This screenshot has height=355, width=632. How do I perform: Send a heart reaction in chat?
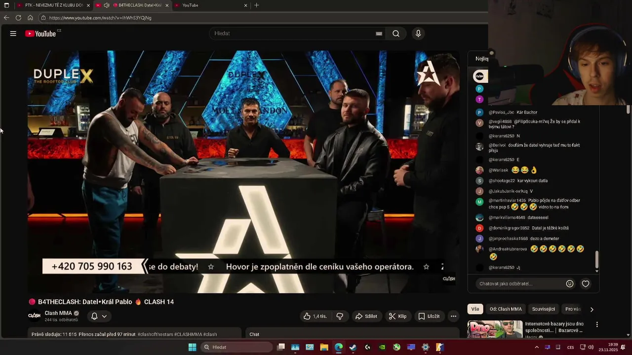point(586,284)
